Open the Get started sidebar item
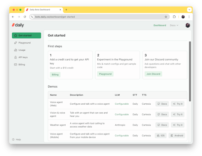Screen dimensions: 202x156 click(x=26, y=36)
